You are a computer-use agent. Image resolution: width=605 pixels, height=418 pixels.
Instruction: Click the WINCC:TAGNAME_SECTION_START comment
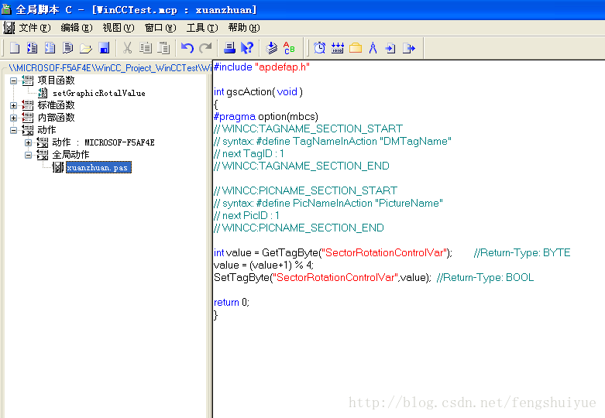[308, 128]
